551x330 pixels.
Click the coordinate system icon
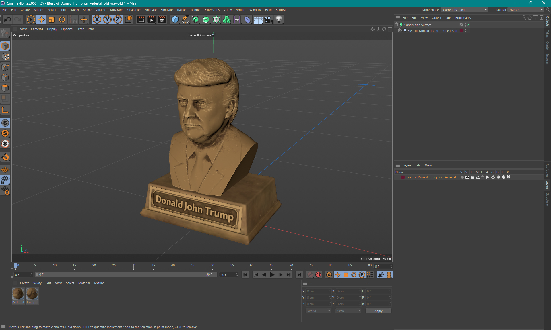click(x=128, y=19)
